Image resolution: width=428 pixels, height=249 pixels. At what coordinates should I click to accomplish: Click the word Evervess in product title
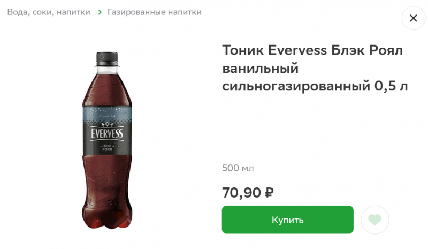297,50
